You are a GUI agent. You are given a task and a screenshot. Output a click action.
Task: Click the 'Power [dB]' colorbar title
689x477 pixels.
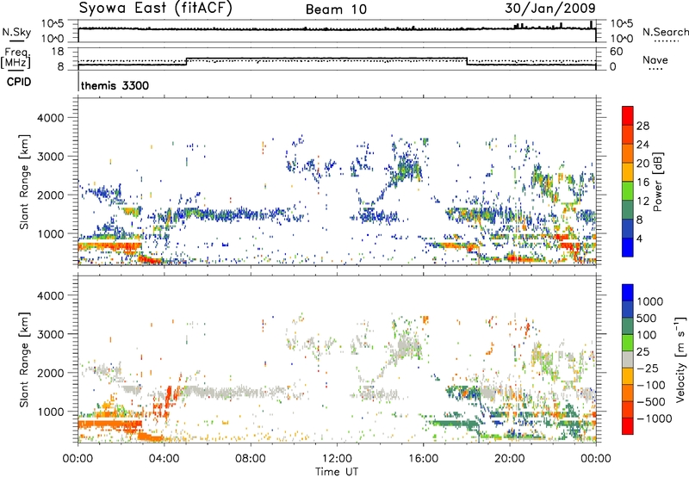pyautogui.click(x=657, y=183)
